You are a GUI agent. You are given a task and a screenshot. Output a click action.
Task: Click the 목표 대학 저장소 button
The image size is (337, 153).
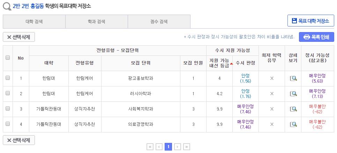click(310, 21)
